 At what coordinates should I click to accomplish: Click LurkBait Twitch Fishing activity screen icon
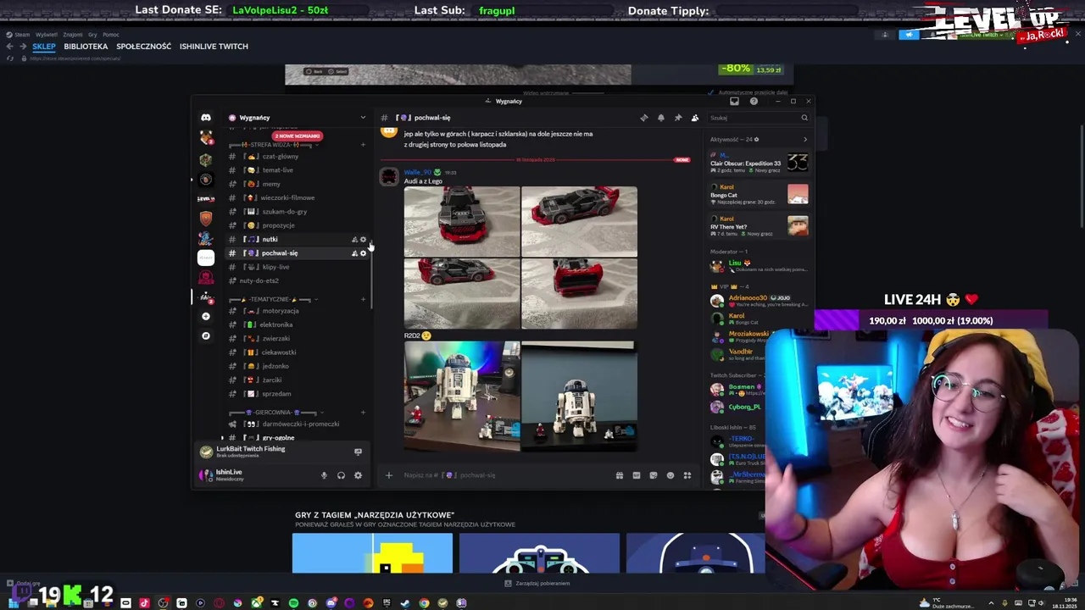pyautogui.click(x=358, y=452)
